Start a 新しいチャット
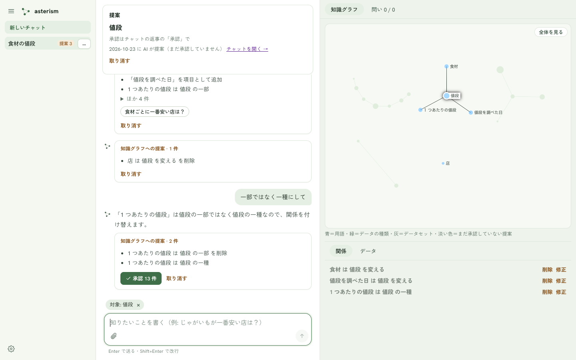The width and height of the screenshot is (576, 360). 48,27
